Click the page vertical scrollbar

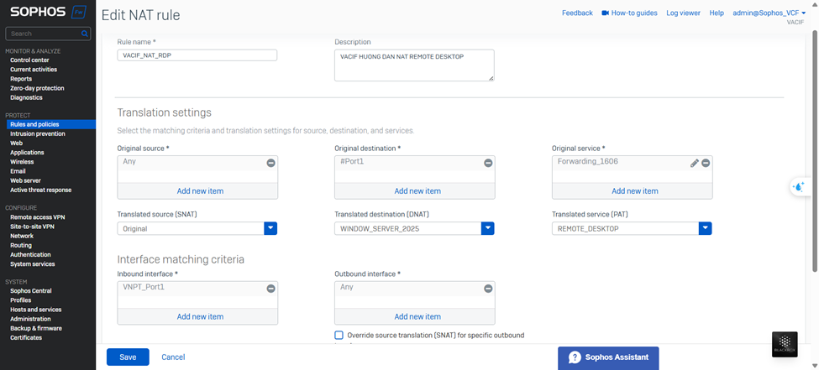click(x=814, y=151)
